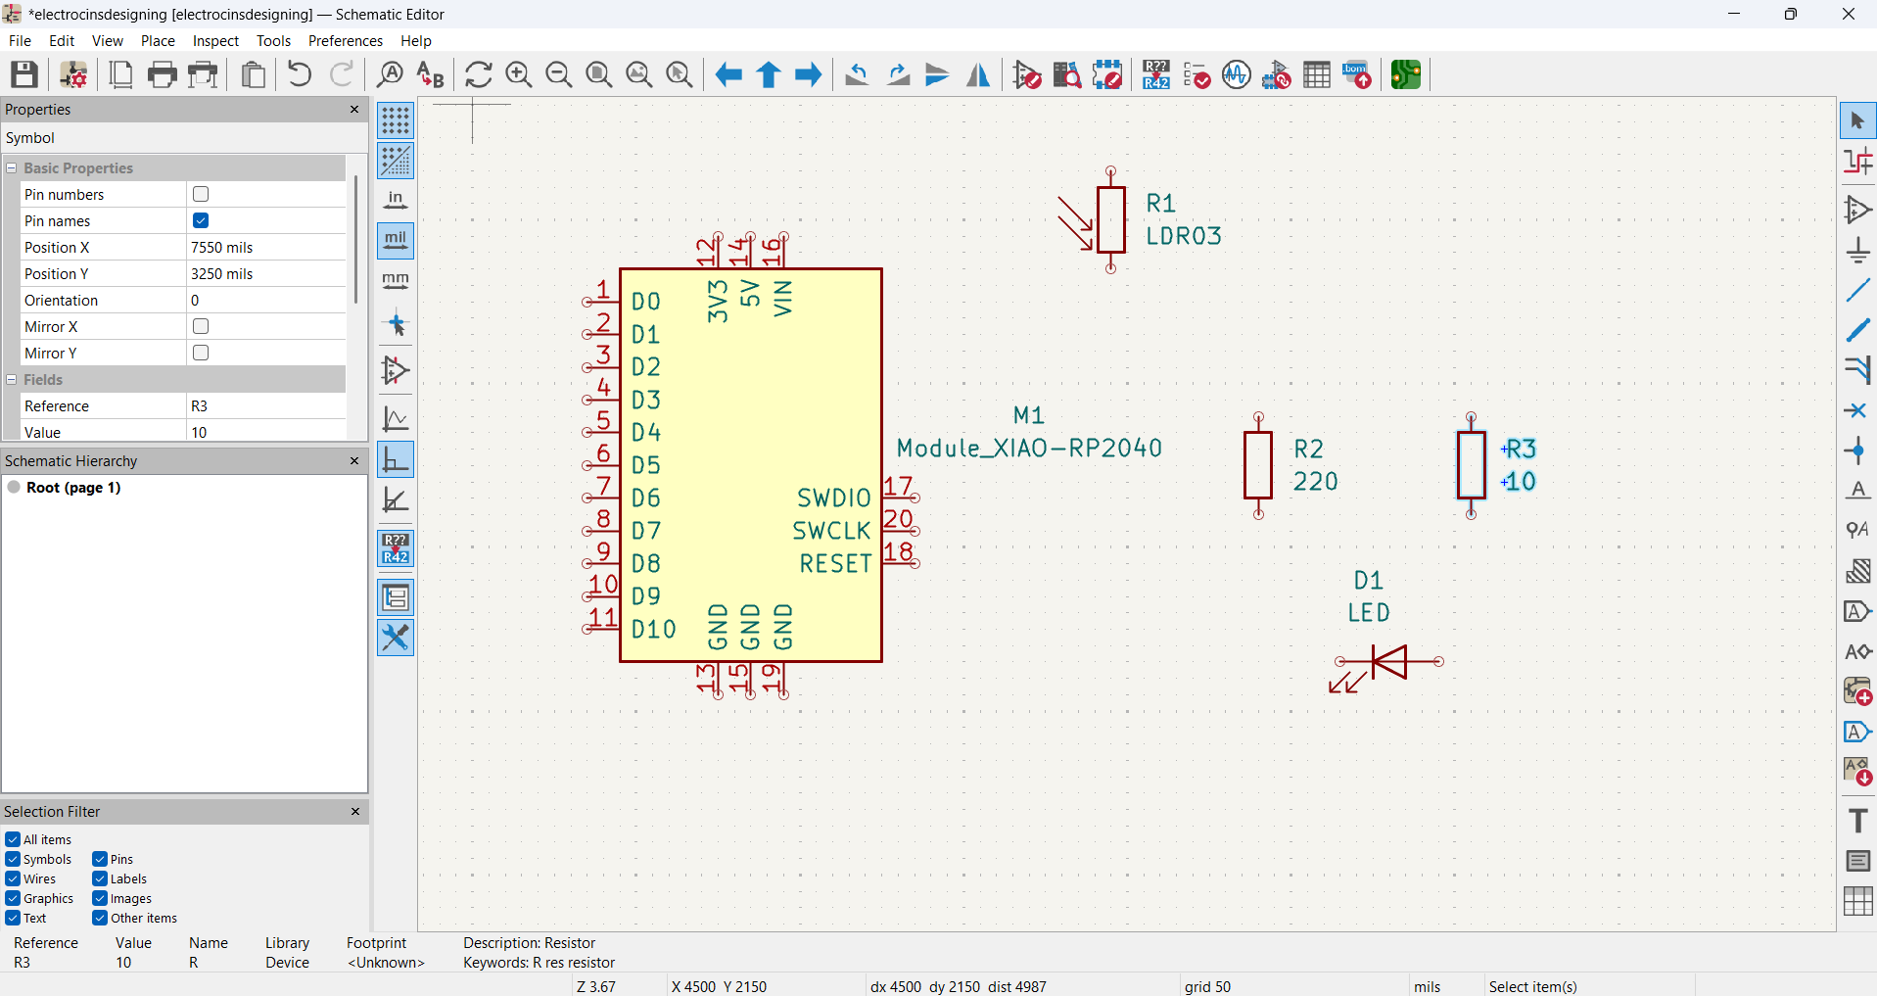Enable the Mirror X checkbox
This screenshot has width=1877, height=996.
(x=201, y=326)
